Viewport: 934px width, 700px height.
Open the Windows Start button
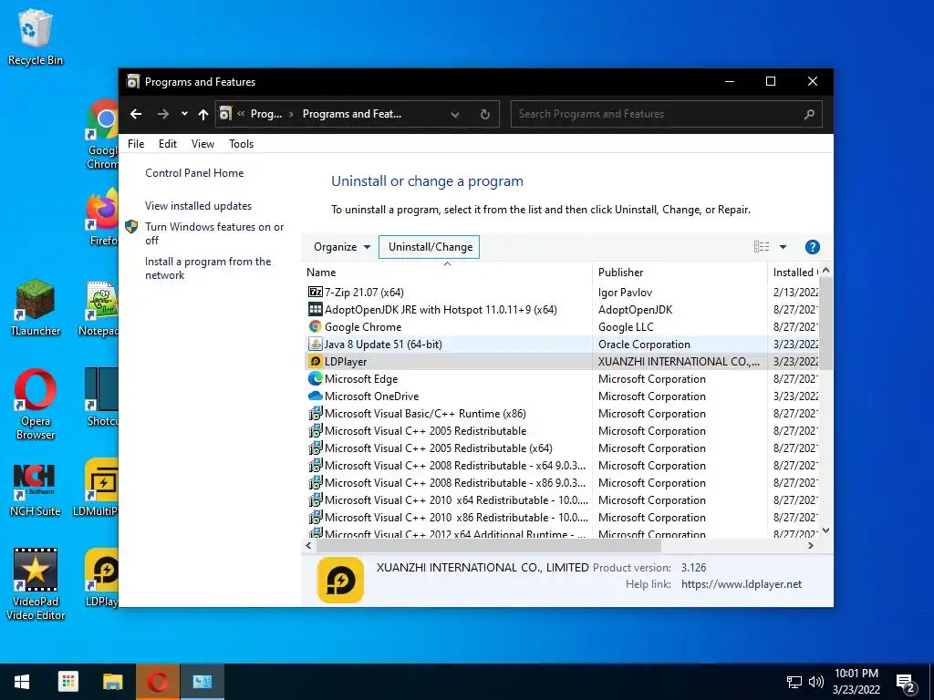pos(22,682)
